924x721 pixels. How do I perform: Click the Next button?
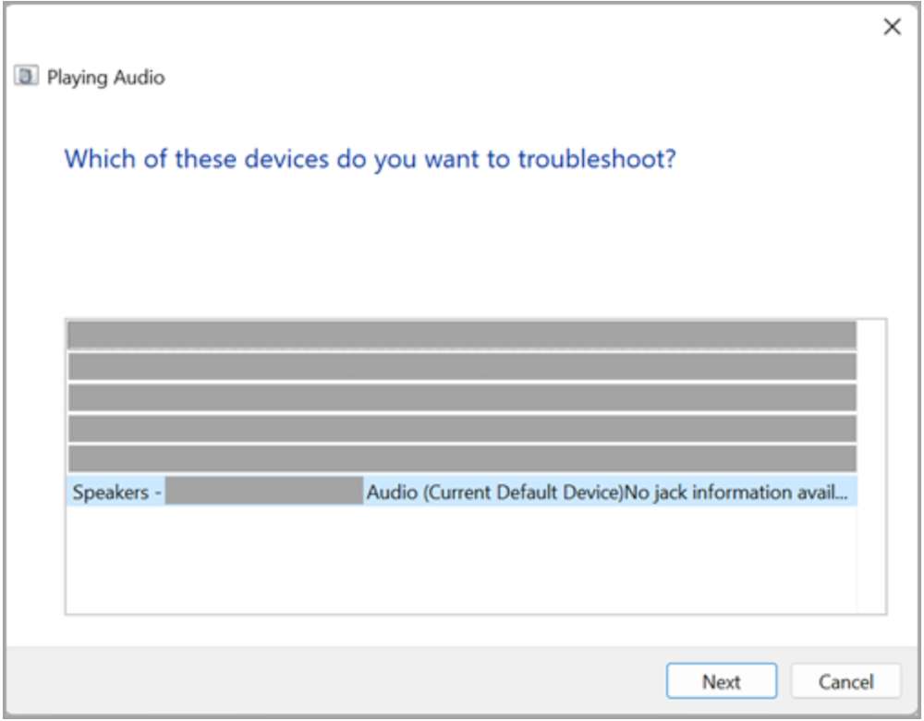click(x=721, y=681)
